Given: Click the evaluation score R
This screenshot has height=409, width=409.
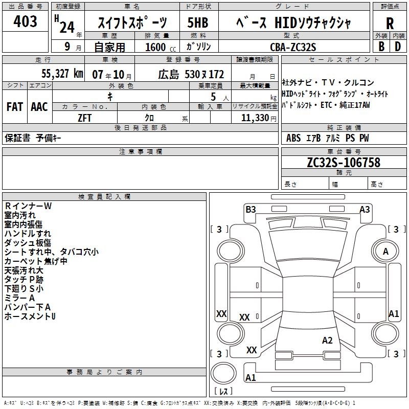Looking at the screenshot, I should click(390, 24).
